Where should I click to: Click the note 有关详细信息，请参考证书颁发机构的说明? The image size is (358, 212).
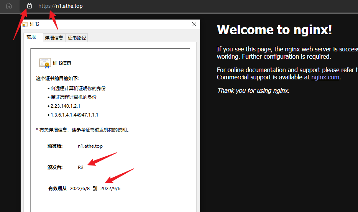click(84, 130)
